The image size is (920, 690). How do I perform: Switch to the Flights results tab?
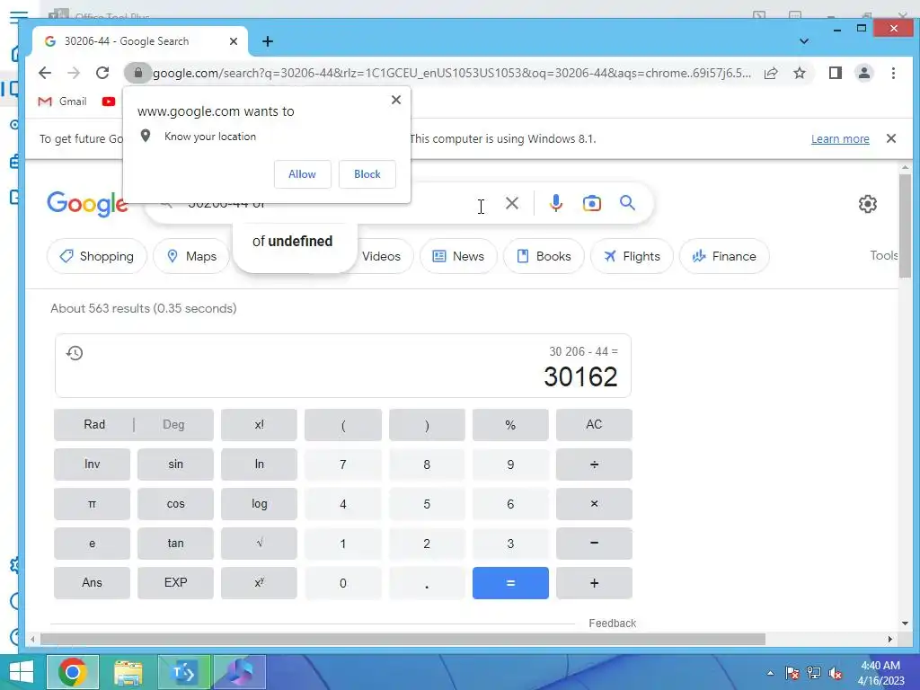(632, 256)
